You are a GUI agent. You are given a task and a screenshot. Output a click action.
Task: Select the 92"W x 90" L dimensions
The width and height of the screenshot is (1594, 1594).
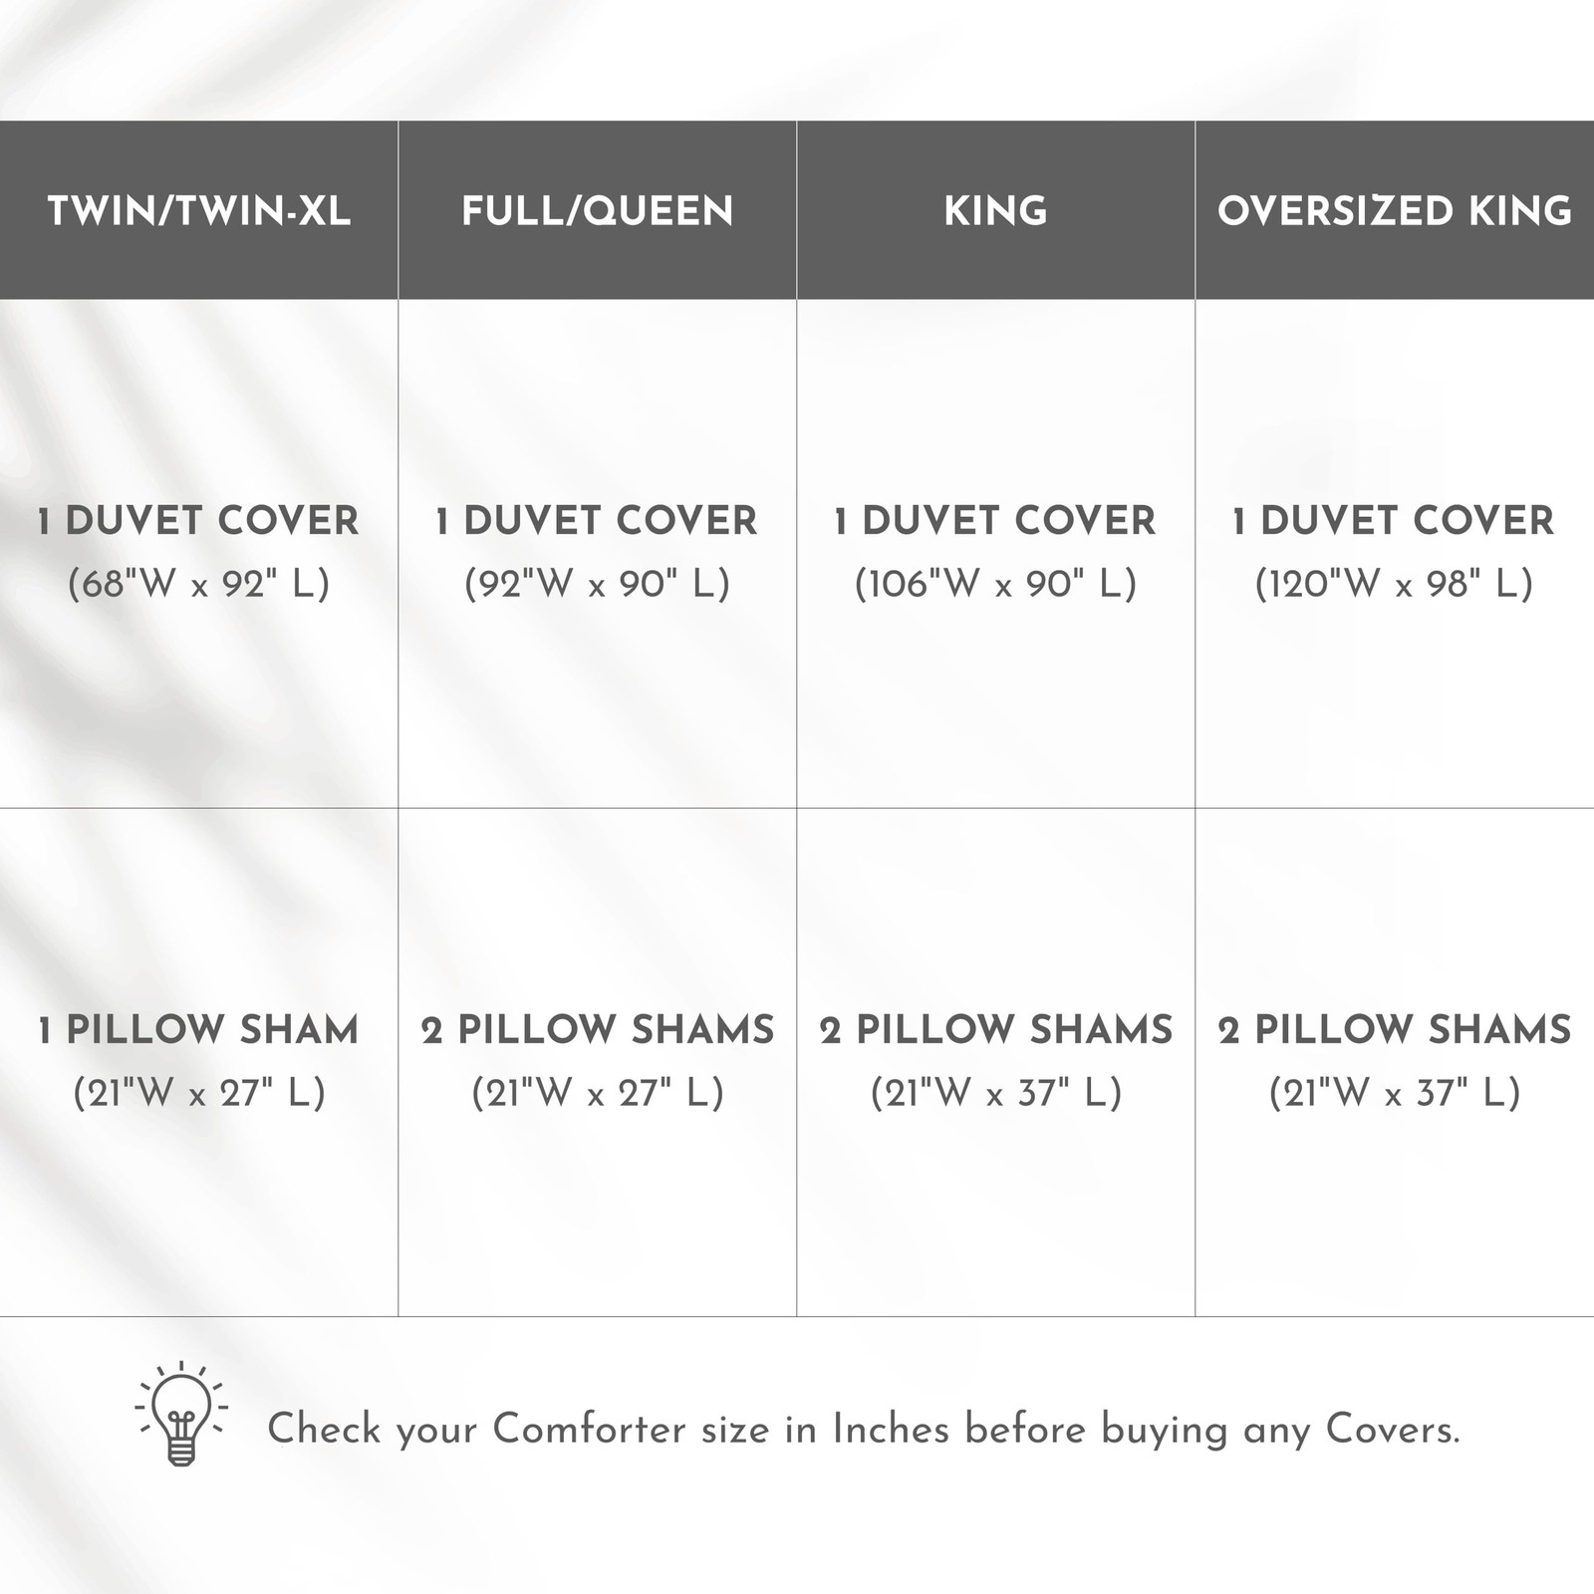coord(598,584)
